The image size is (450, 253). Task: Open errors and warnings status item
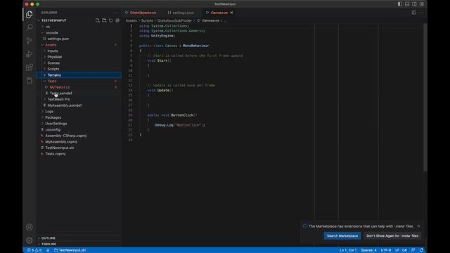[34, 250]
